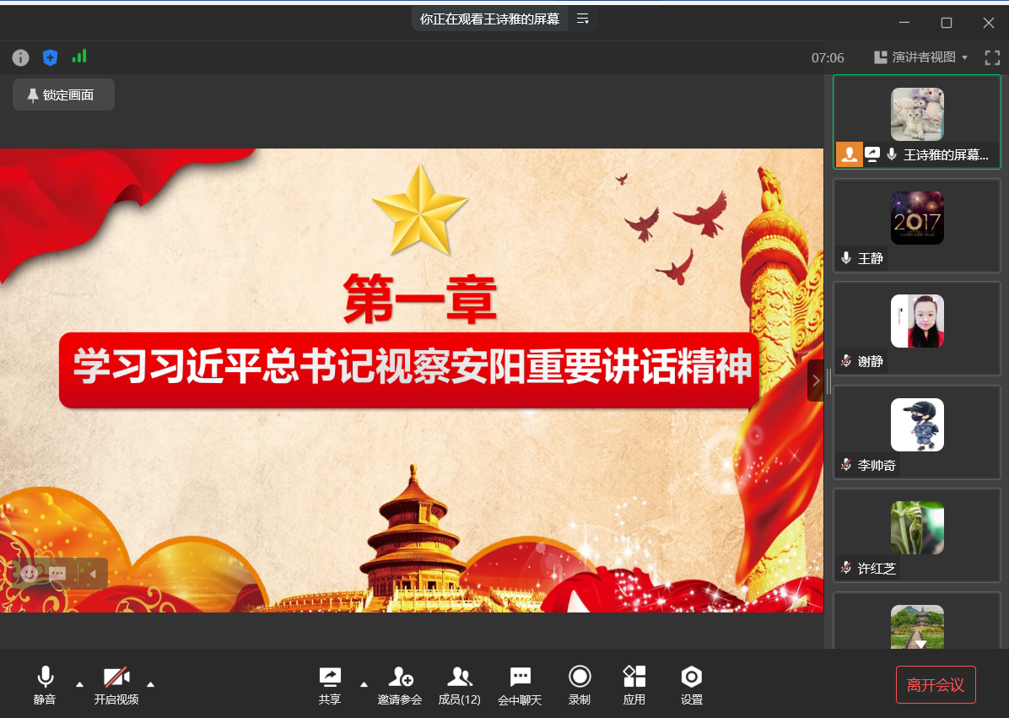
Task: Expand video options arrow next to camera
Action: pos(151,683)
